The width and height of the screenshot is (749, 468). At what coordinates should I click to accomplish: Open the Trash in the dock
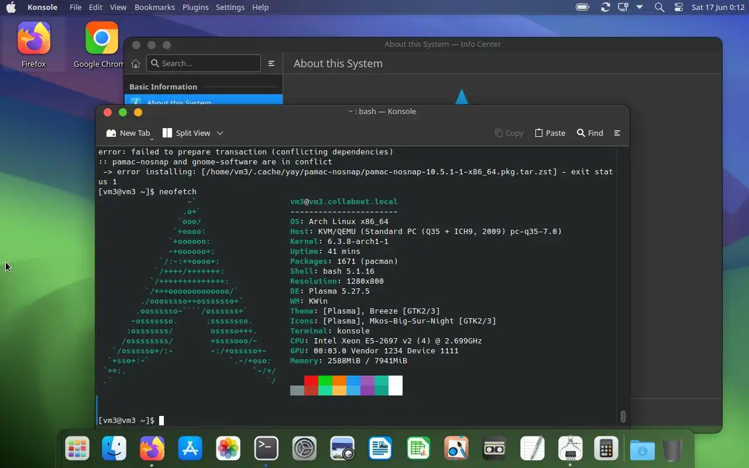674,450
